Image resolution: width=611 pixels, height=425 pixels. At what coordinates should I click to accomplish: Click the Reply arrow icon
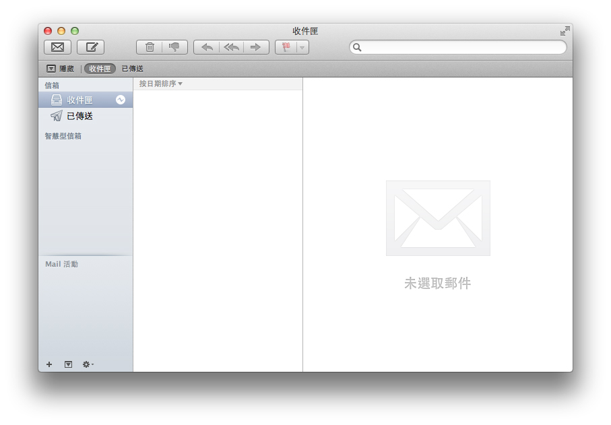click(207, 47)
